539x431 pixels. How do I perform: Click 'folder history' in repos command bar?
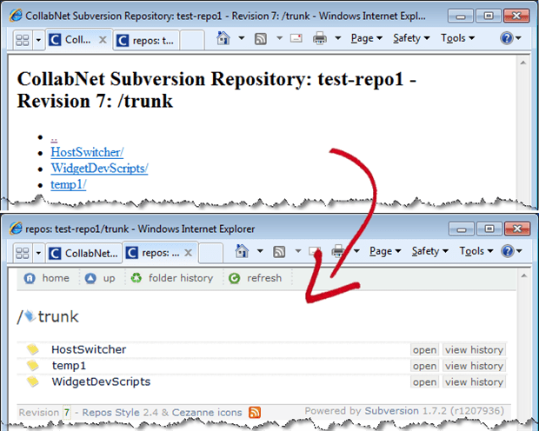coord(172,278)
